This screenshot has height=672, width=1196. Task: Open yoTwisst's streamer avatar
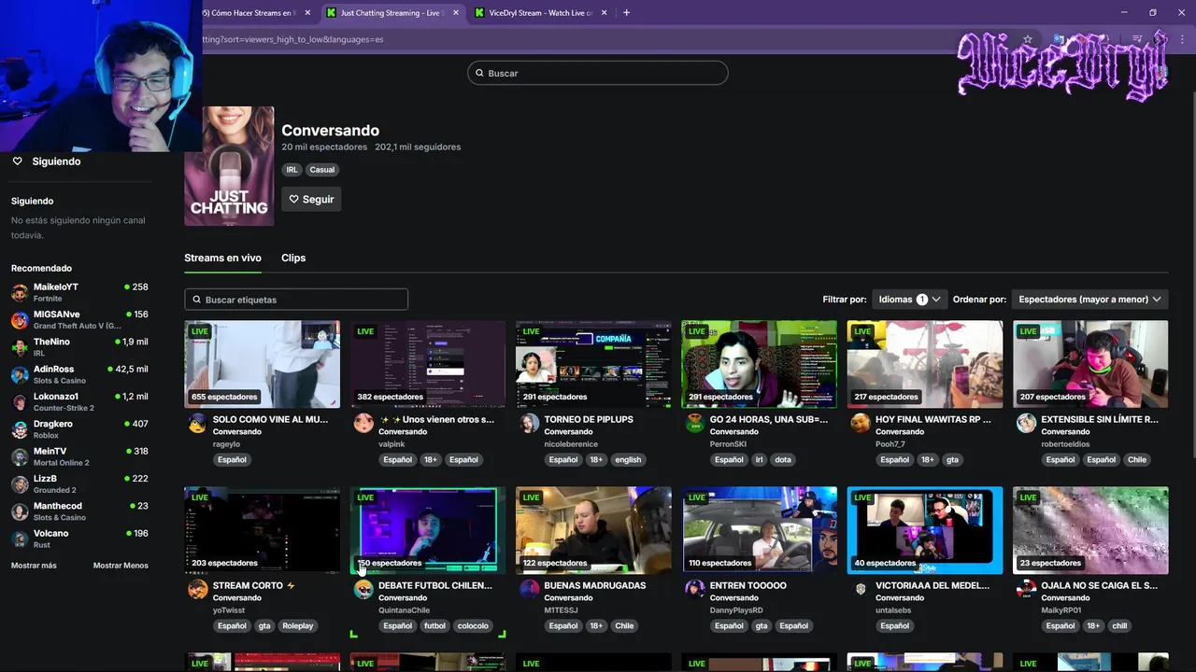point(197,589)
